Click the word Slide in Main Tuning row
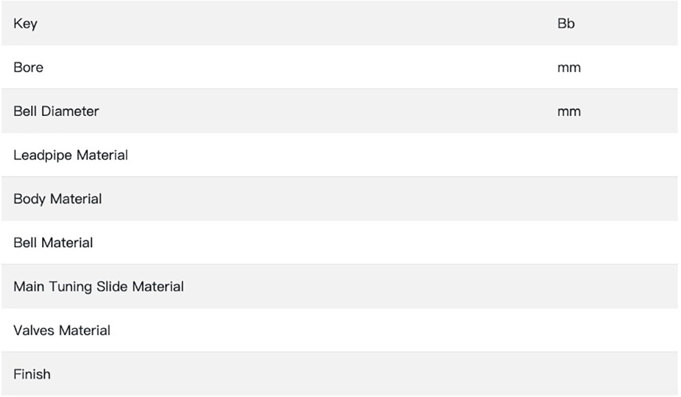 pos(113,287)
